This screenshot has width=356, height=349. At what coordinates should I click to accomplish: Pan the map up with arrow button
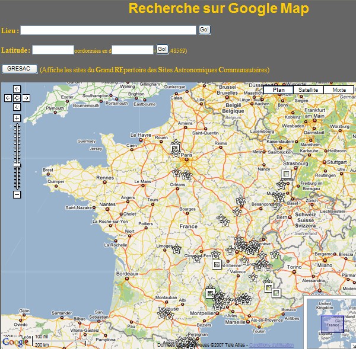tap(17, 89)
